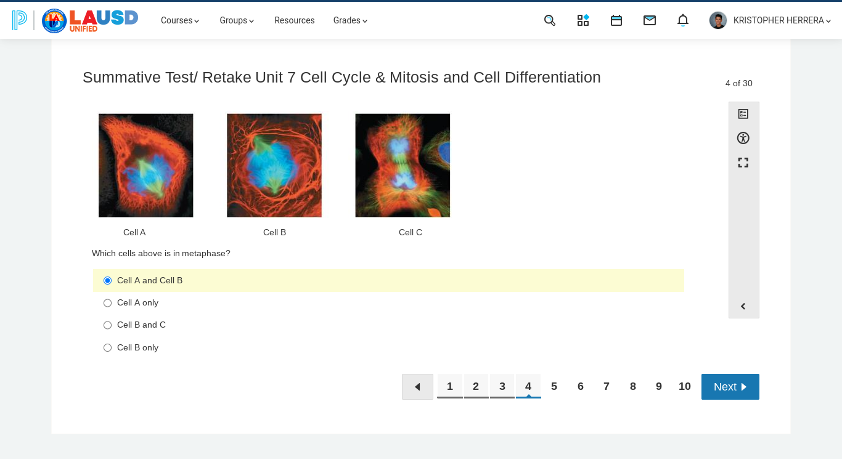Click the Summative Test title heading
Screen dimensions: 842x473
[341, 77]
